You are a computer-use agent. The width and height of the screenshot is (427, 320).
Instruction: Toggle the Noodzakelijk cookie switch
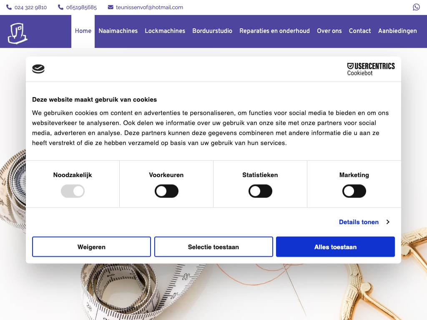[x=73, y=191]
